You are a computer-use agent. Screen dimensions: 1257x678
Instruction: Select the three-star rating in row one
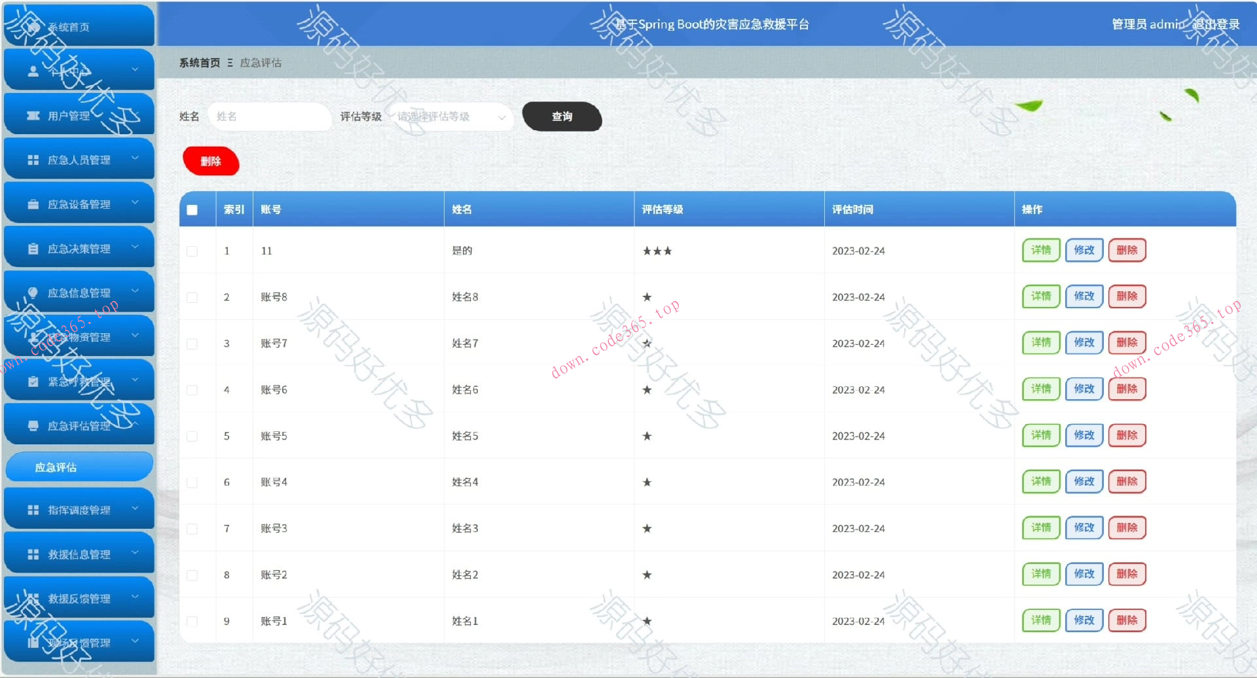coord(657,250)
